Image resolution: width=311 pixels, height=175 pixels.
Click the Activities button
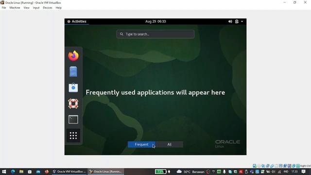(77, 21)
